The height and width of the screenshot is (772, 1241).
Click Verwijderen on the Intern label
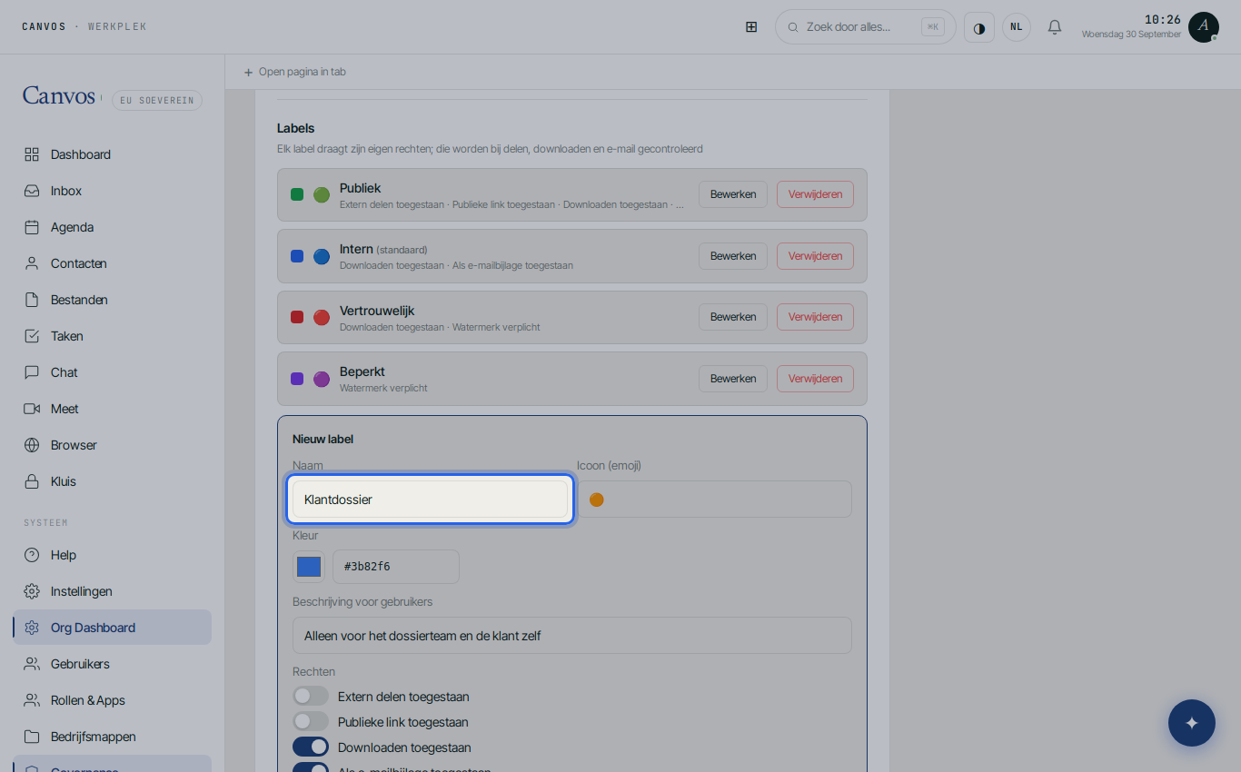815,256
